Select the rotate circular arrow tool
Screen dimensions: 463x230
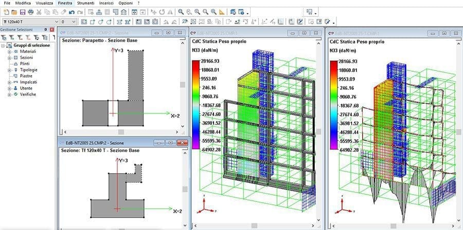pos(162,12)
